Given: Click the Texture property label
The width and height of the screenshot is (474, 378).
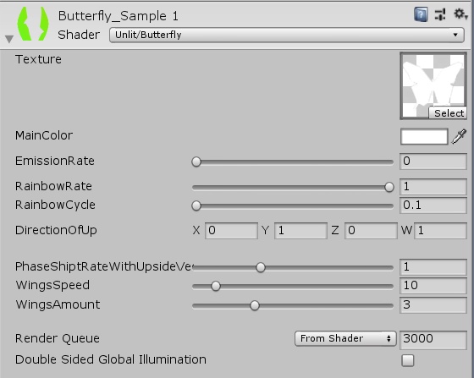Looking at the screenshot, I should coord(38,59).
